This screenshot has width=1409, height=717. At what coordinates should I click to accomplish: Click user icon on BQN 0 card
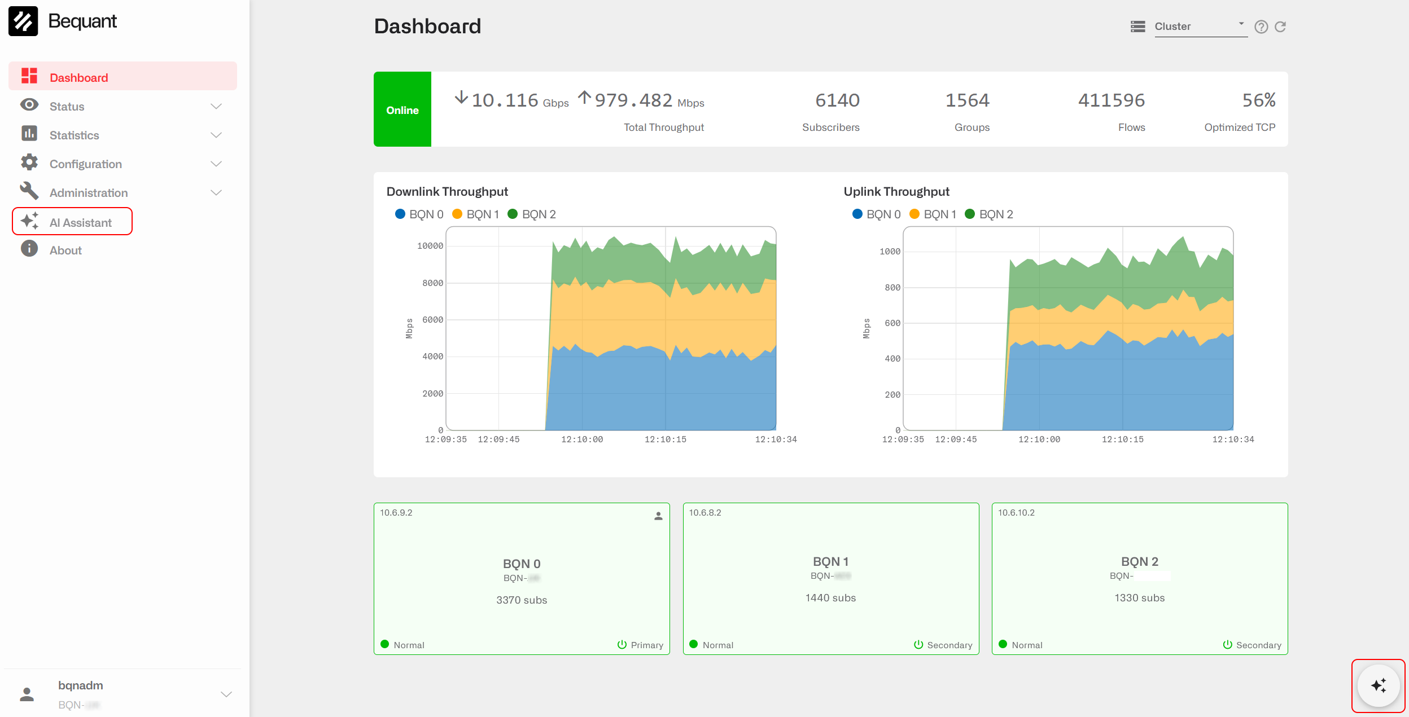pyautogui.click(x=658, y=516)
